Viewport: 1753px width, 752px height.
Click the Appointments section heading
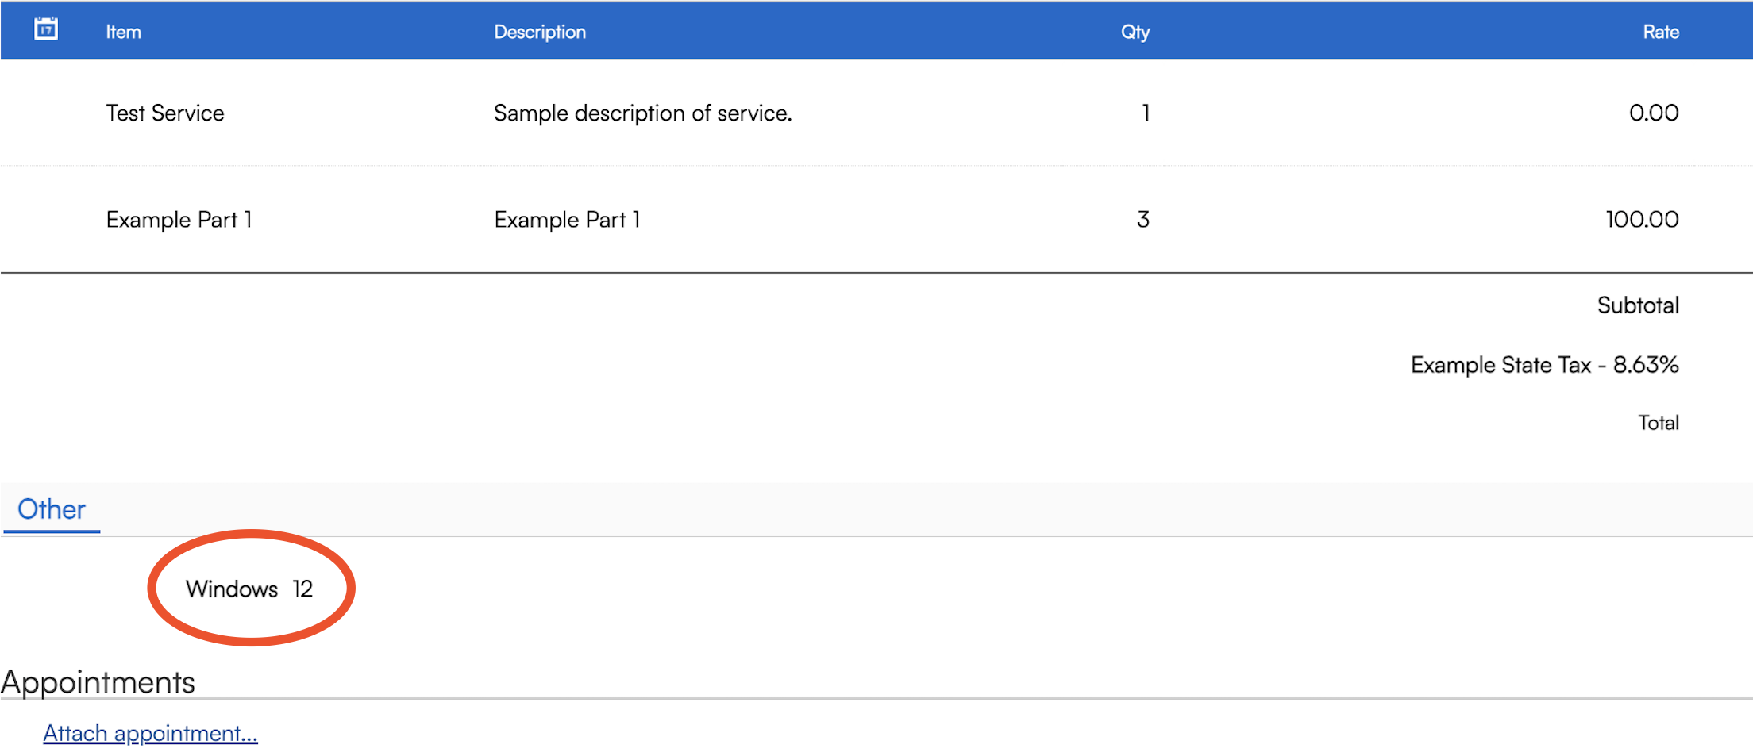(98, 682)
